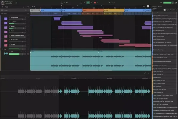Click folder icon of Verse 2 track

pos(6,45)
